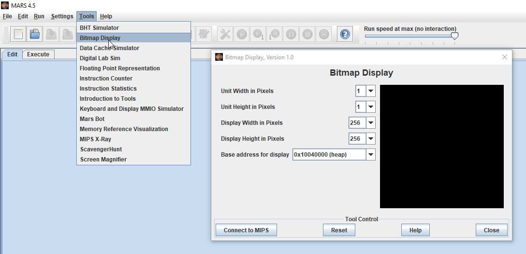Click 'Bitmap Display, Version 1.0' title text
Viewport: 526px width, 254px height.
pos(259,57)
